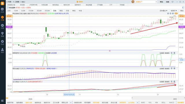Open the 工具箱 toolbox menu
185x104 pixels.
click(x=16, y=2)
